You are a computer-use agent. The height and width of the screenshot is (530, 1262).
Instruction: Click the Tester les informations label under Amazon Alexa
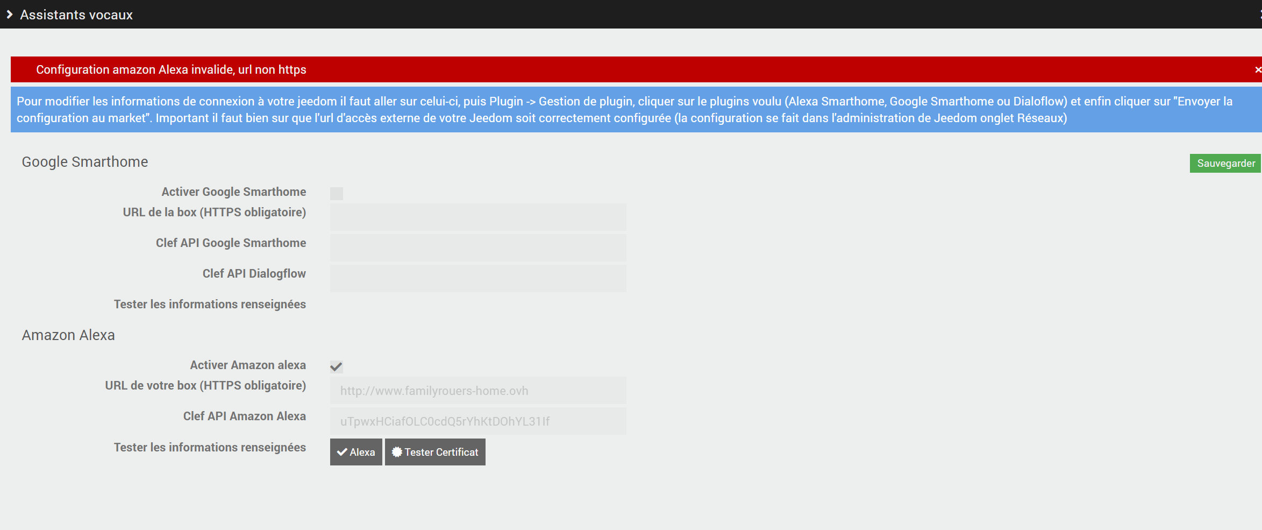[x=210, y=448]
